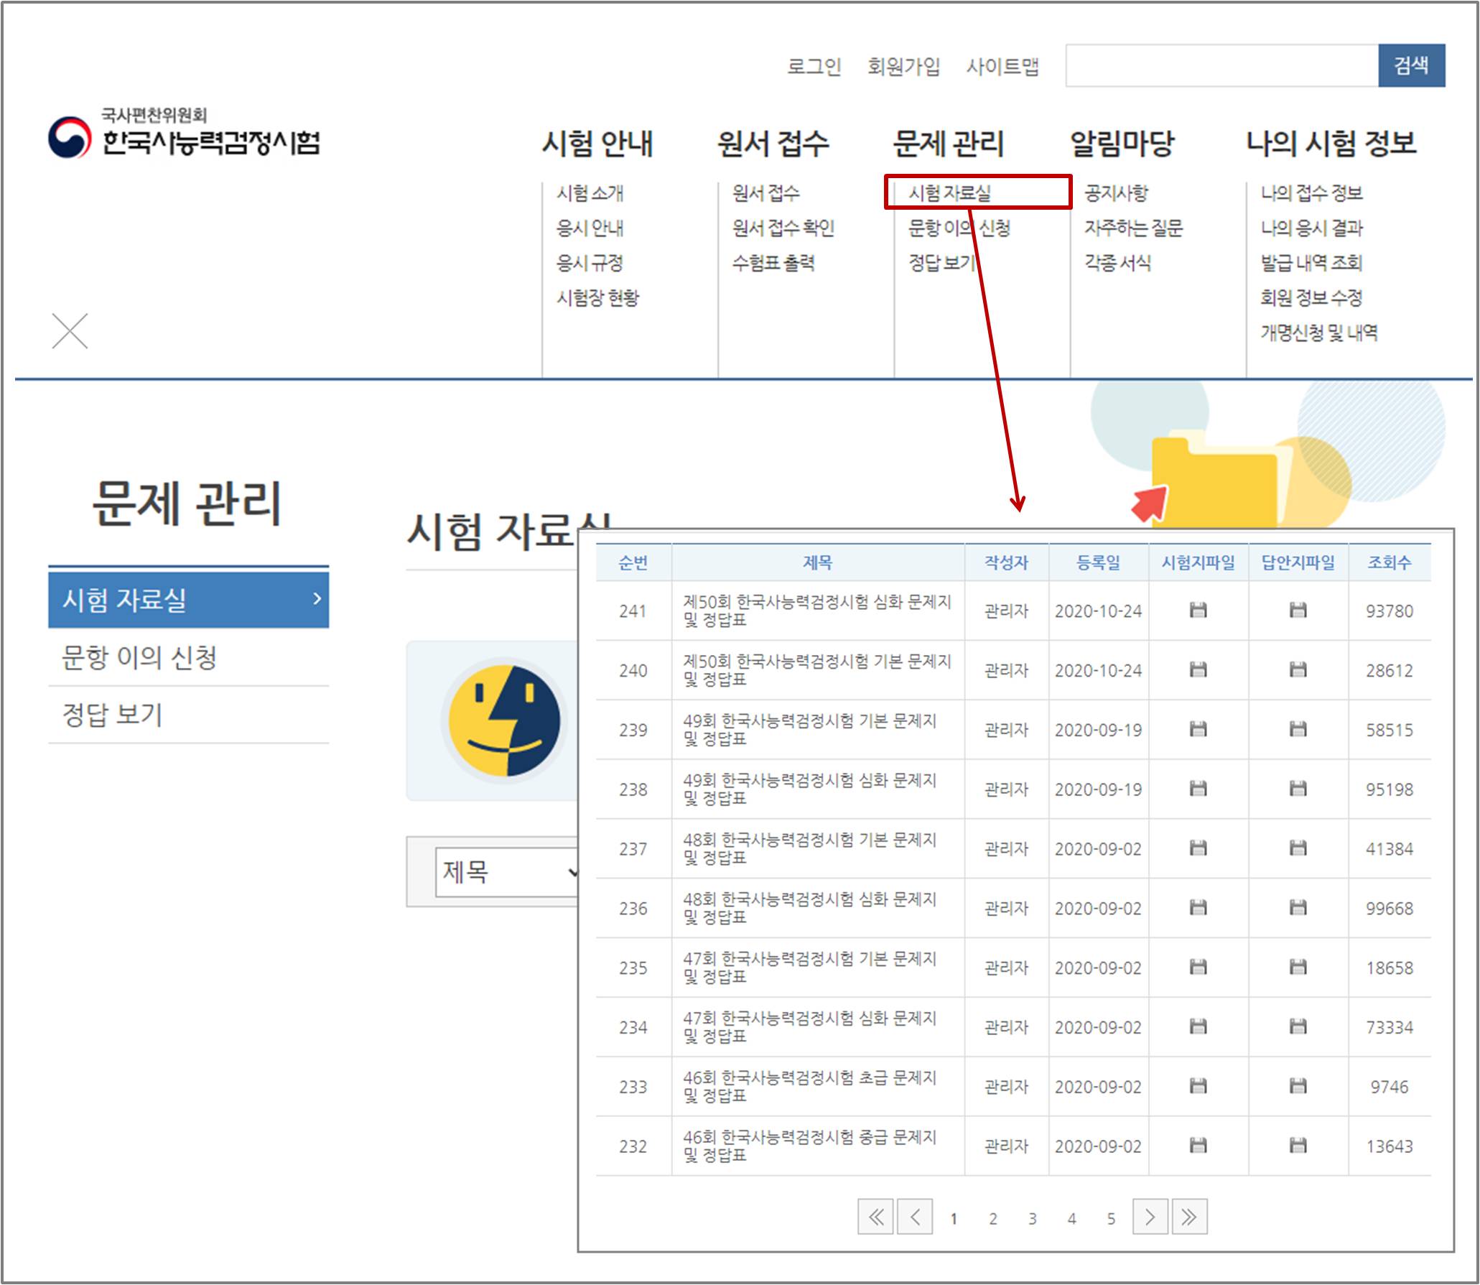Screen dimensions: 1480x1285
Task: Open 문제 관리 top menu
Action: [x=948, y=143]
